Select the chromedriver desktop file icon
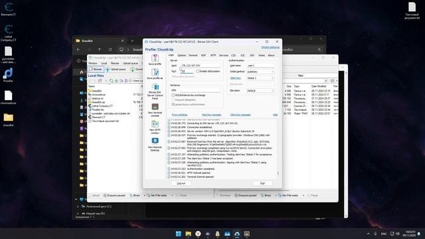The image size is (425, 239). click(9, 98)
